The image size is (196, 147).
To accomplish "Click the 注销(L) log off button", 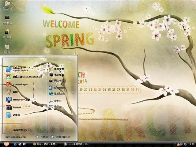I will point(42,137).
